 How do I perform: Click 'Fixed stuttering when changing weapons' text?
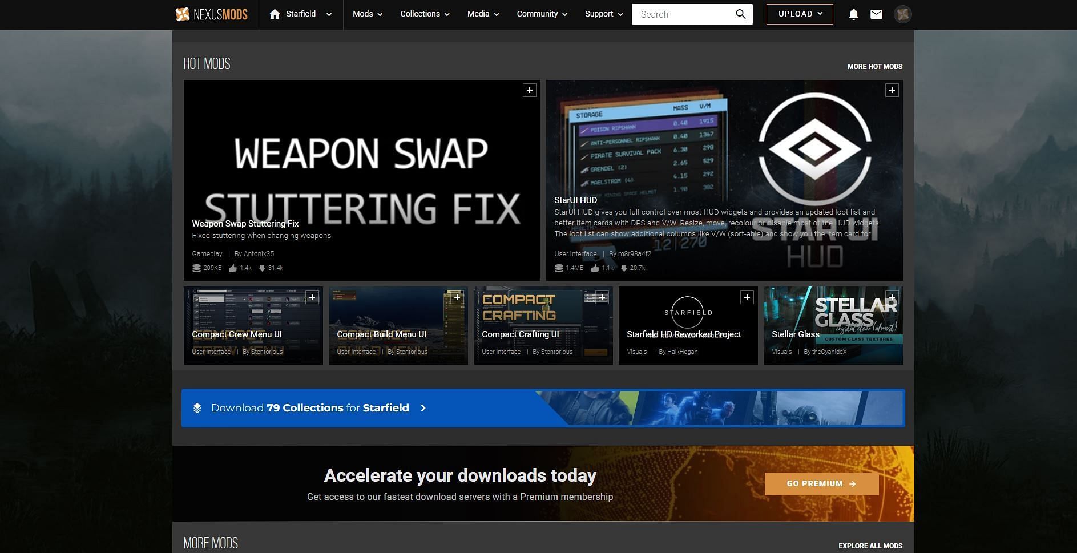tap(261, 236)
